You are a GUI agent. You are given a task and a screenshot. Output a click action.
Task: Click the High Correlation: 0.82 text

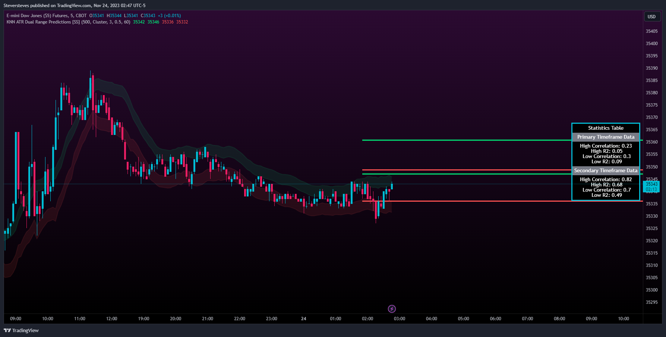coord(606,179)
